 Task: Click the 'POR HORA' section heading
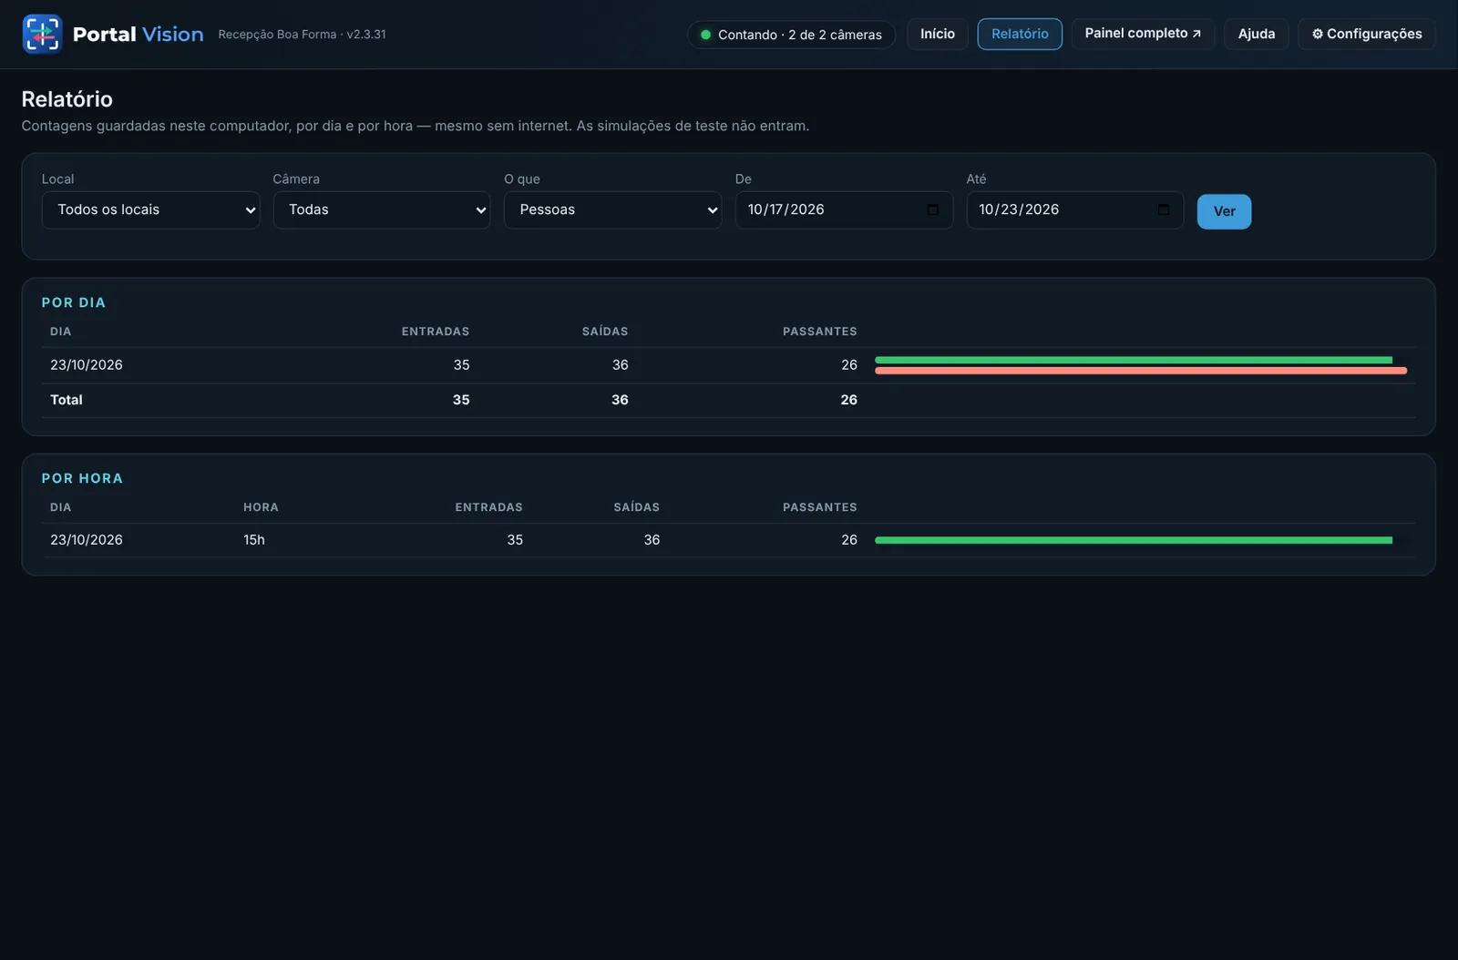coord(82,478)
